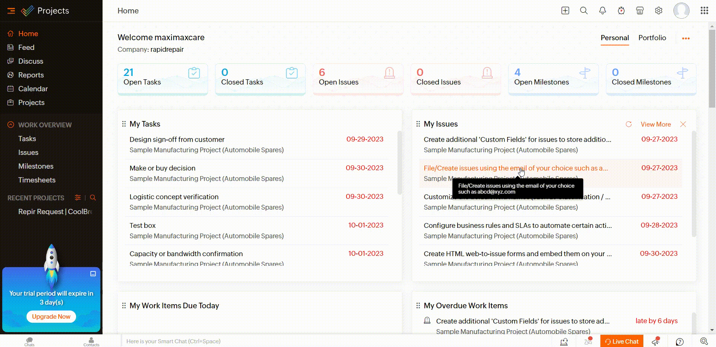This screenshot has width=716, height=347.
Task: Toggle the hamburger sidebar menu
Action: (x=11, y=11)
